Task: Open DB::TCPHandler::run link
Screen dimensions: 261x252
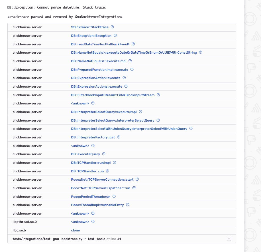Action: pos(87,171)
